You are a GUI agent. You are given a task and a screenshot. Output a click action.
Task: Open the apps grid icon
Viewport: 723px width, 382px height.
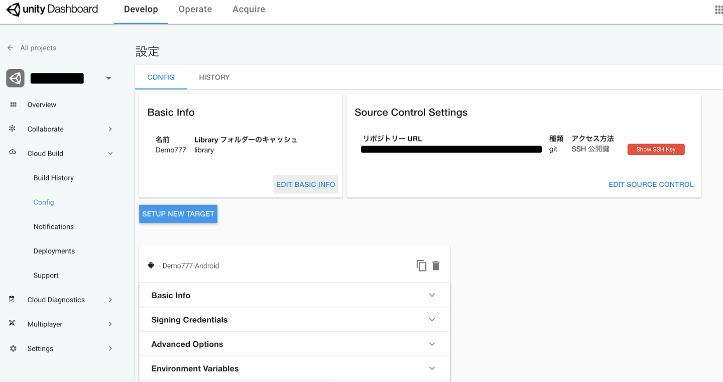click(718, 10)
